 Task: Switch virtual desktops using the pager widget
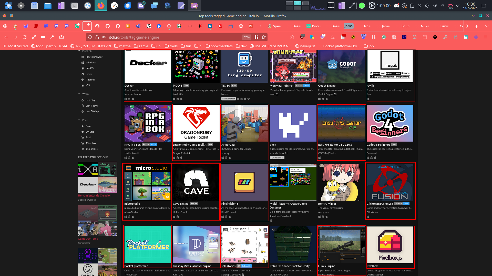pos(297,5)
